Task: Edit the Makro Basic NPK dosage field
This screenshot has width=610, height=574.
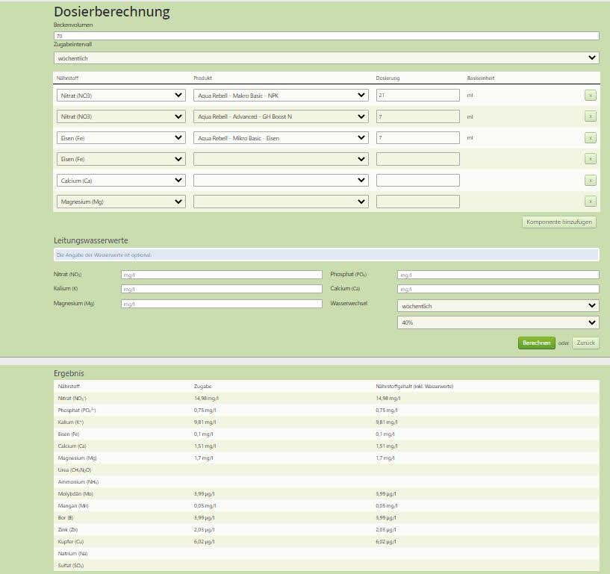Action: pyautogui.click(x=417, y=96)
